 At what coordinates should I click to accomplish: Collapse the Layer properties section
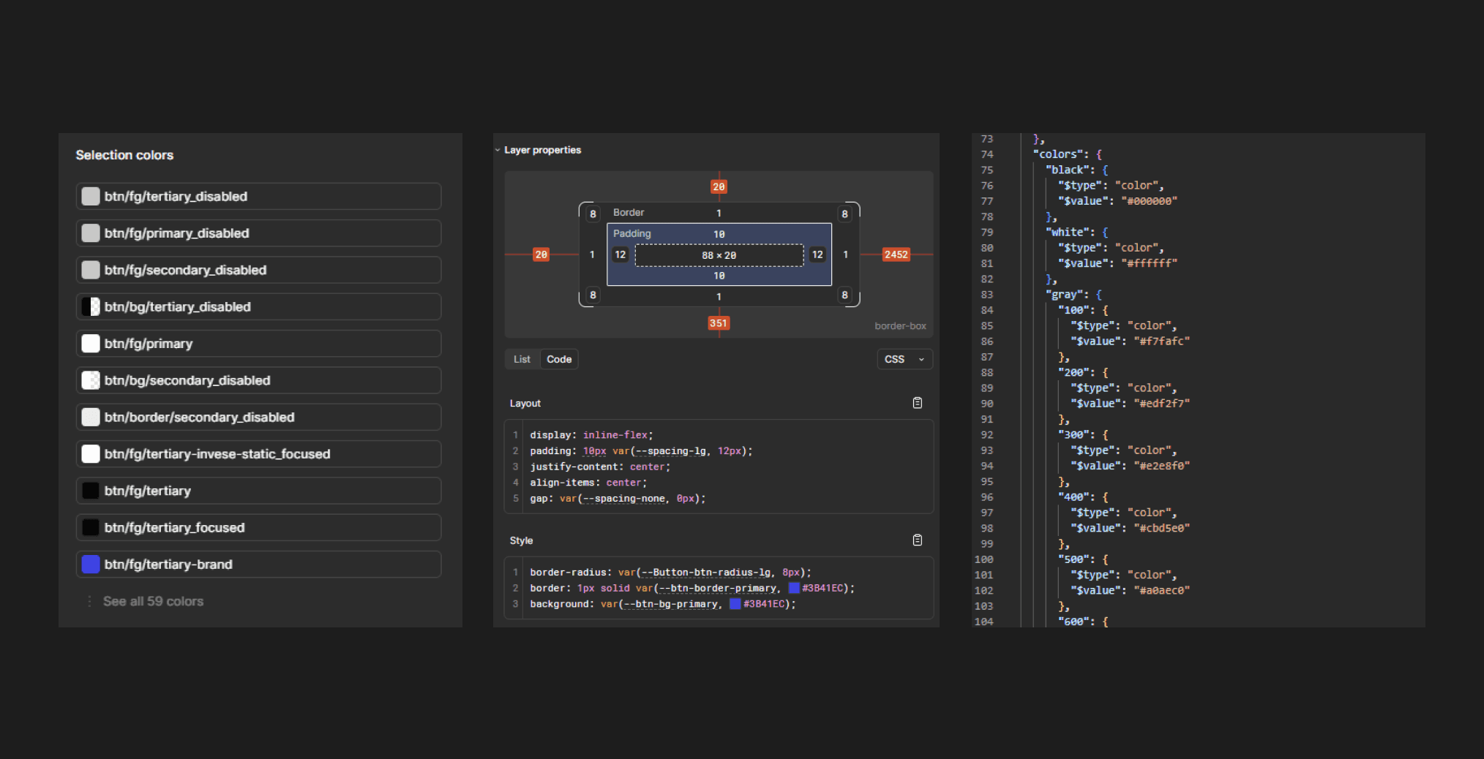(x=498, y=150)
